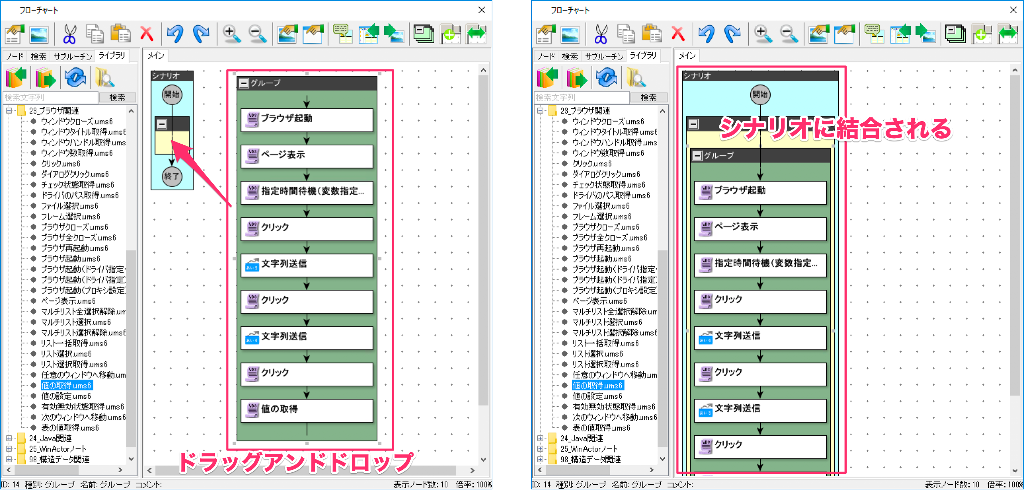Viewport: 1024px width, 504px height.
Task: Click the blue refresh library icon in right window
Action: coord(606,77)
